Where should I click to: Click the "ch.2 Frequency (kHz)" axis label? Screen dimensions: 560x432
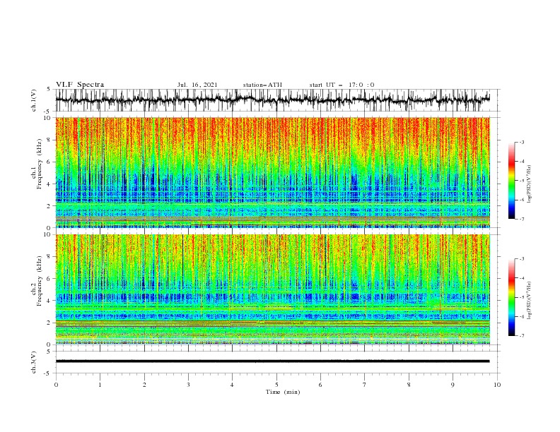click(37, 280)
